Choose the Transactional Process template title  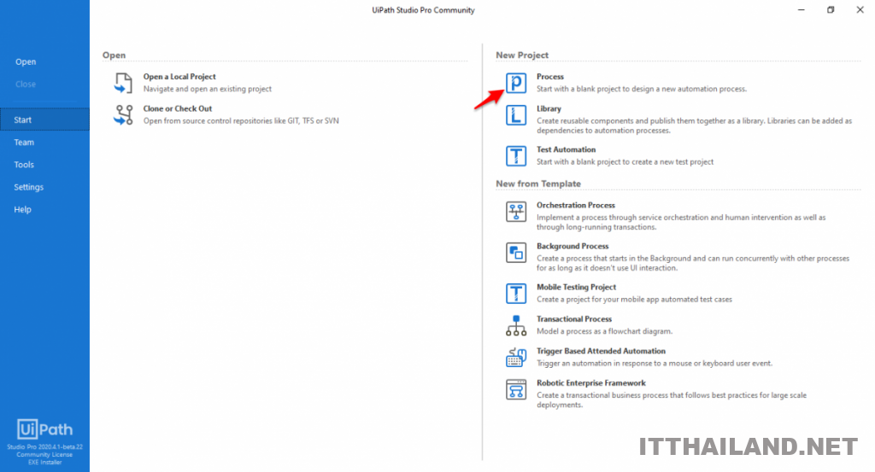pyautogui.click(x=574, y=318)
